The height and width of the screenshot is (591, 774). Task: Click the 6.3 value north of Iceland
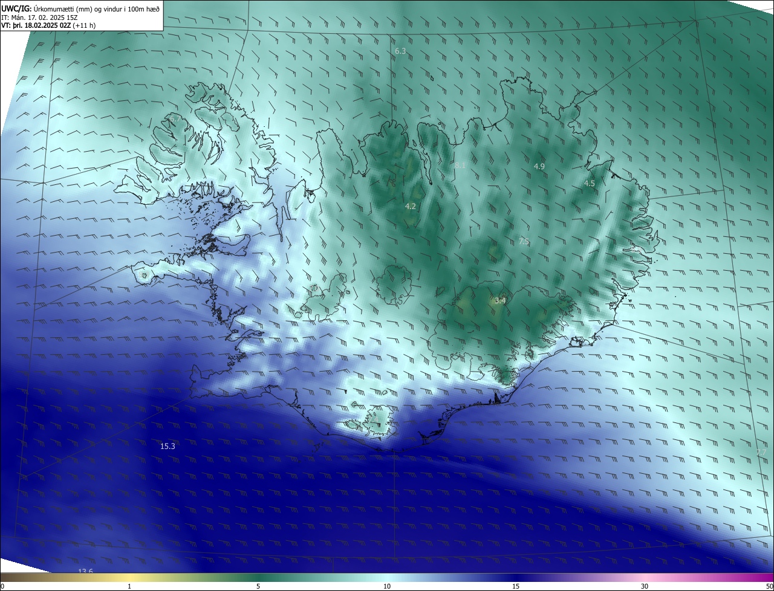click(400, 51)
